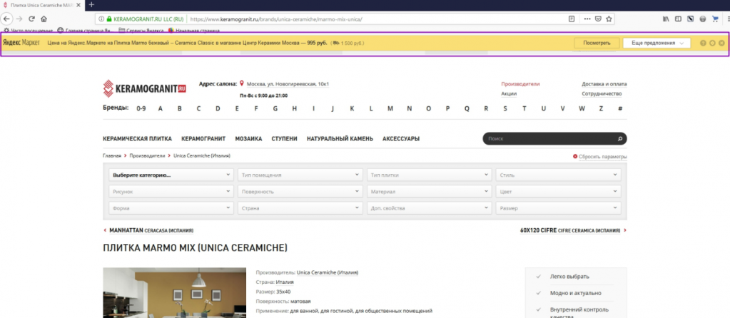730x318 pixels.
Task: Show sidebars toolbar icon
Action: click(679, 19)
